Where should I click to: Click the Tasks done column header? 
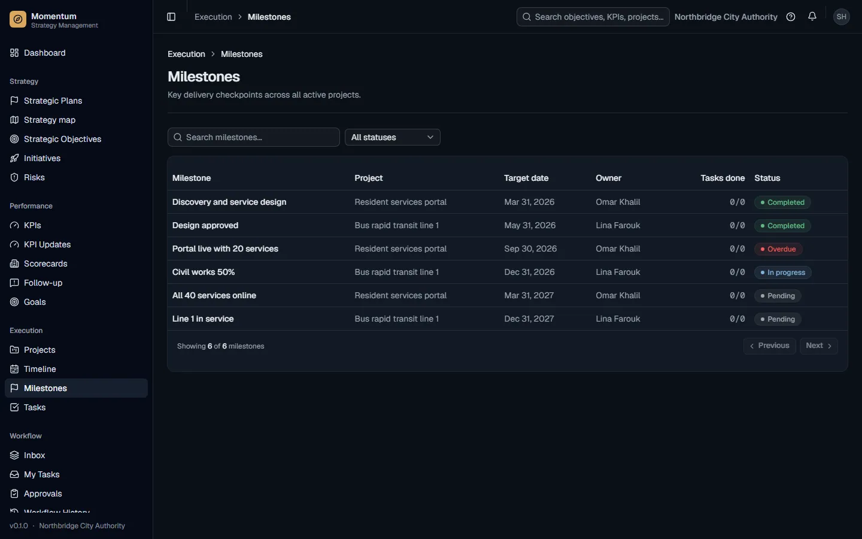point(723,178)
